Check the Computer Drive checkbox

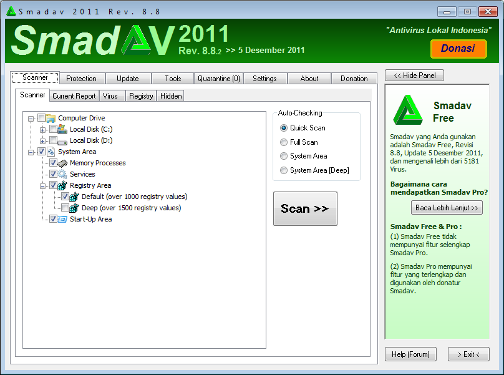[41, 118]
